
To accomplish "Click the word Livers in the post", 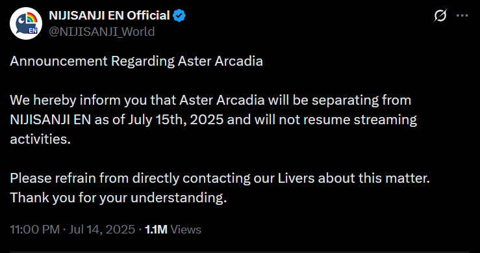I will [x=296, y=178].
